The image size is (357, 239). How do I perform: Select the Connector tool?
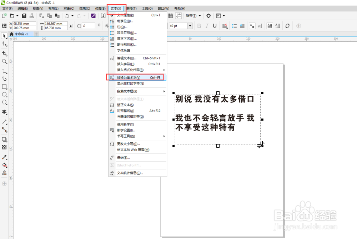click(x=4, y=129)
